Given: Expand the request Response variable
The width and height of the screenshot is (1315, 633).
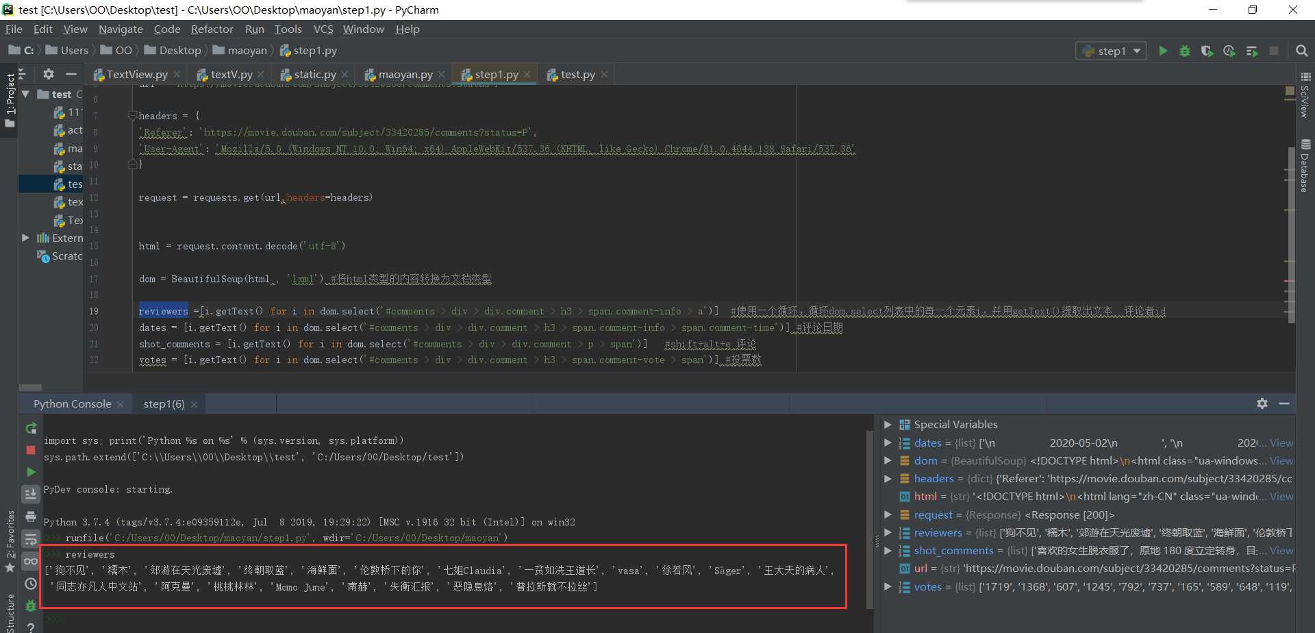Looking at the screenshot, I should [888, 514].
